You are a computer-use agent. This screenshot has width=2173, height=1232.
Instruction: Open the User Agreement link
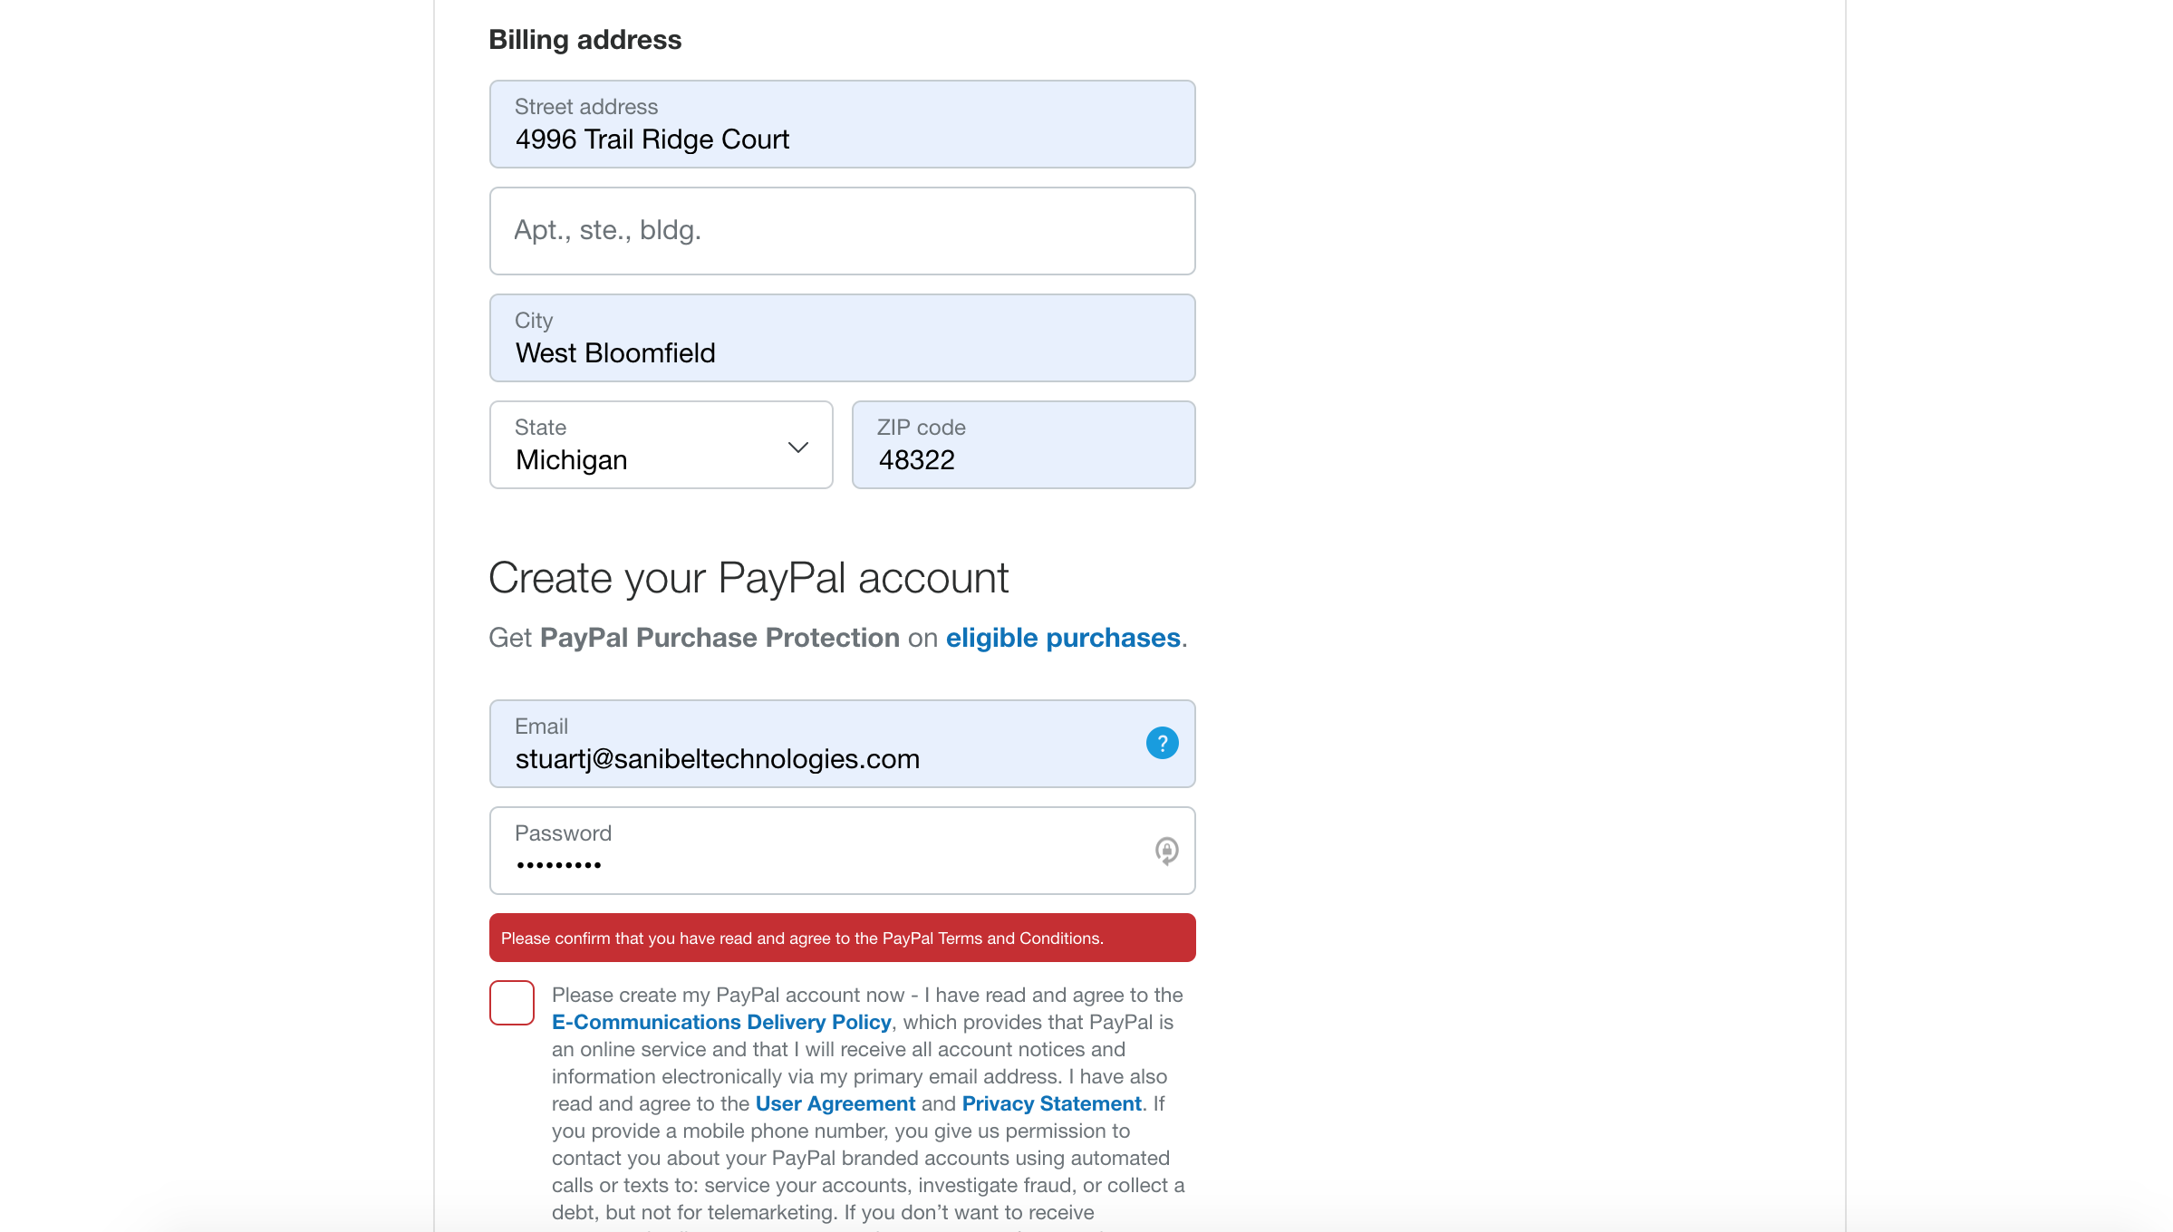tap(835, 1103)
